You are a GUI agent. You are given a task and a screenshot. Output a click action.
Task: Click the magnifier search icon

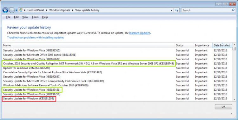click(233, 10)
